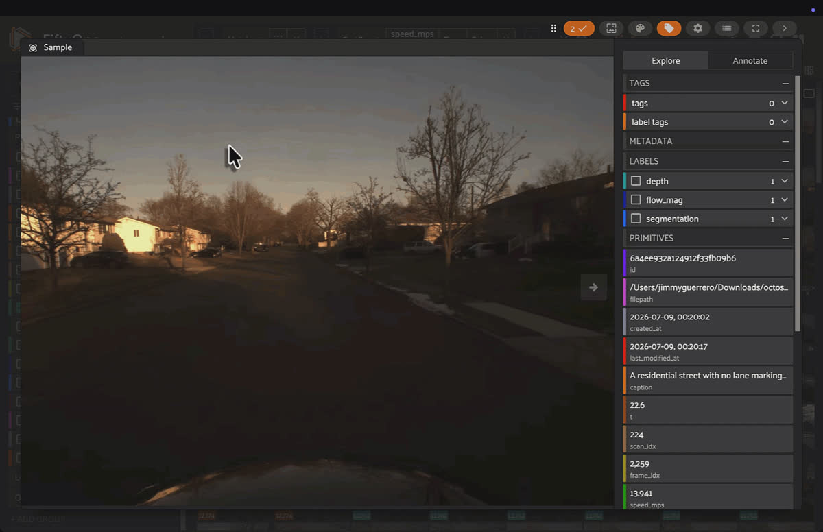Expand the segmentation label dropdown arrow
The height and width of the screenshot is (532, 823).
[785, 219]
